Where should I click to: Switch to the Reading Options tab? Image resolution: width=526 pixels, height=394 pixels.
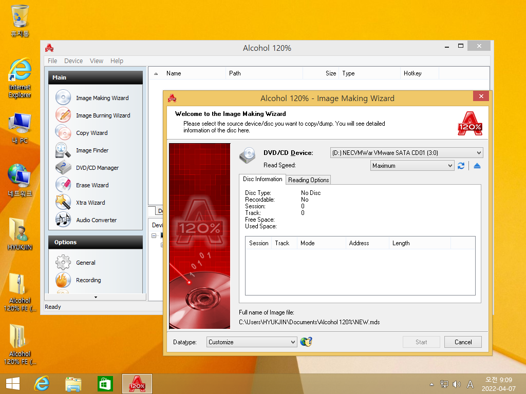[x=308, y=180]
